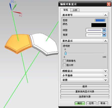Click the 应用 apply button
This screenshot has height=108, width=112.
point(91,103)
